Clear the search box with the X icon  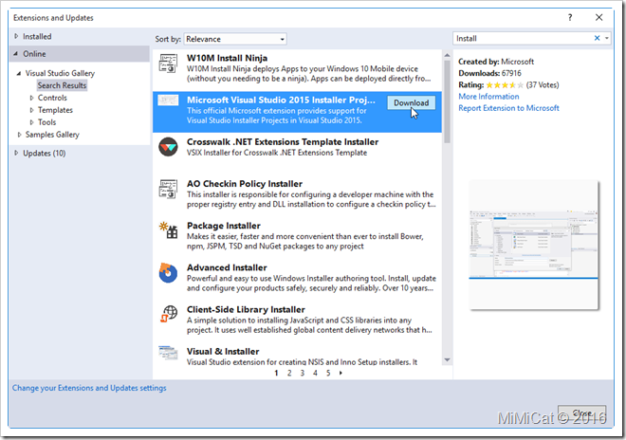[x=597, y=38]
